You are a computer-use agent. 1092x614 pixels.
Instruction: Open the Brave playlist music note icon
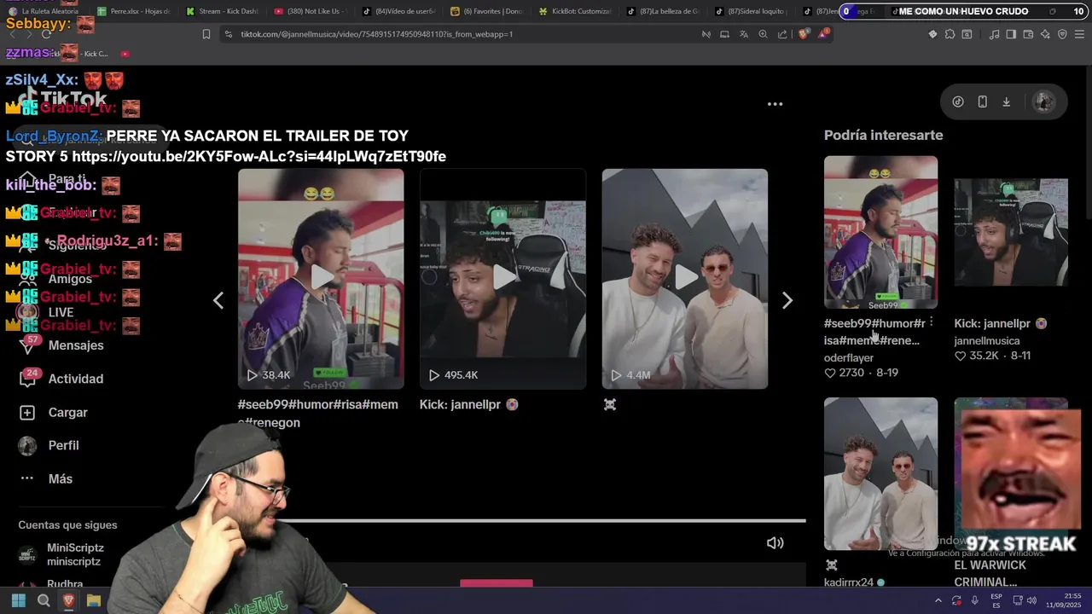[x=994, y=34]
